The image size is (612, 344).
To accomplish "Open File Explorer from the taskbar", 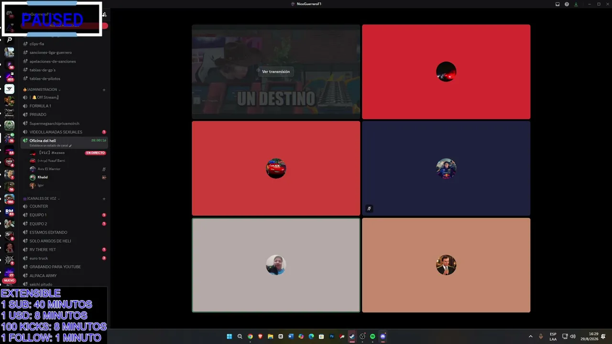I will [x=270, y=336].
